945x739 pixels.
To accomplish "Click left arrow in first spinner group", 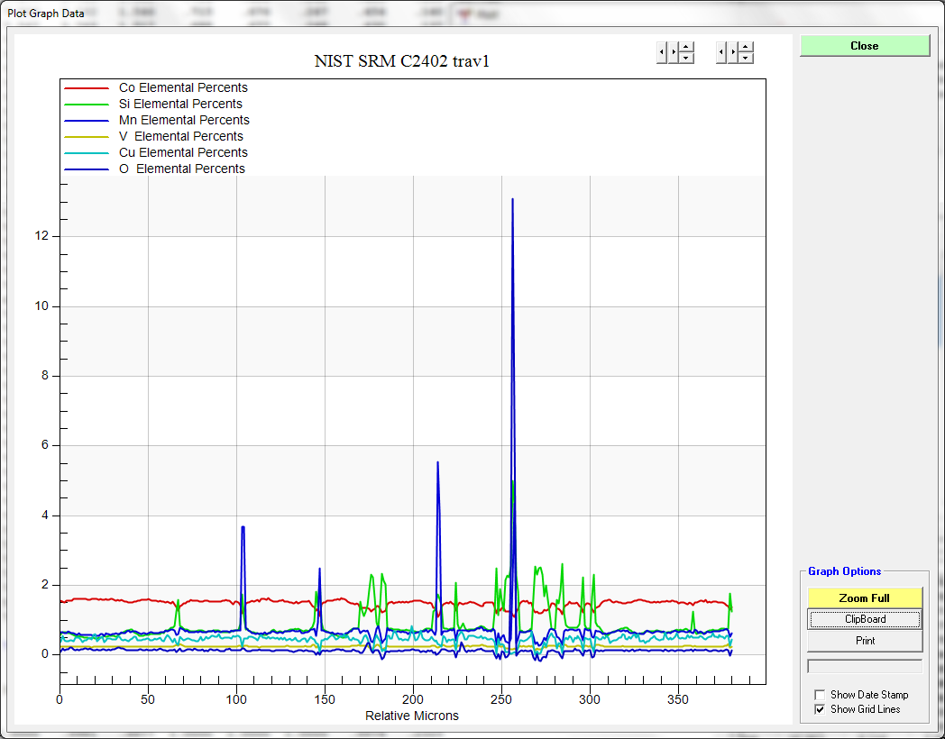I will coord(662,53).
